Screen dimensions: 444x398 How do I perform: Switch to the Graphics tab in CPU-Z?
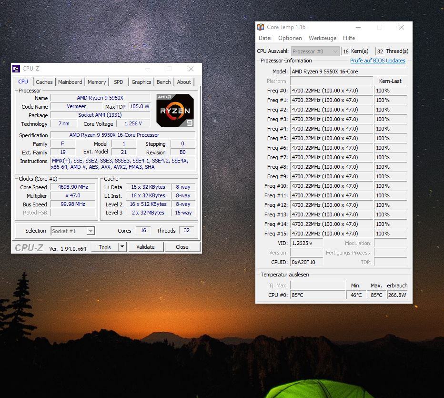click(x=141, y=82)
